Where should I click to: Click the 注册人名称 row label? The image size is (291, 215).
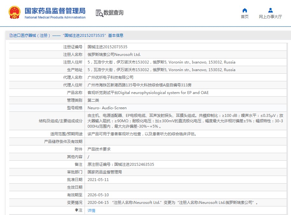pos(73,55)
